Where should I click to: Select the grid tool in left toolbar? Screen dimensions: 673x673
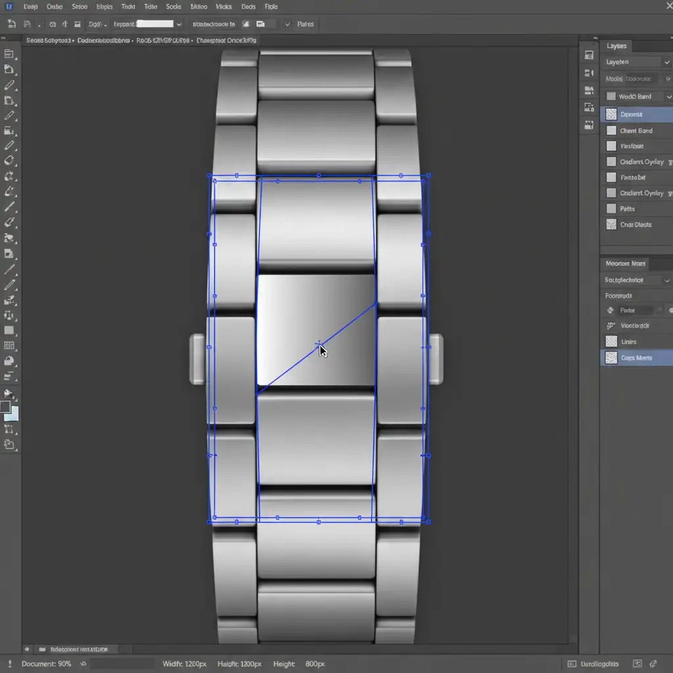pos(9,346)
